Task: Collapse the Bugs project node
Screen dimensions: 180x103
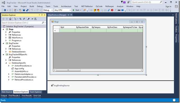Action: pos(3,30)
